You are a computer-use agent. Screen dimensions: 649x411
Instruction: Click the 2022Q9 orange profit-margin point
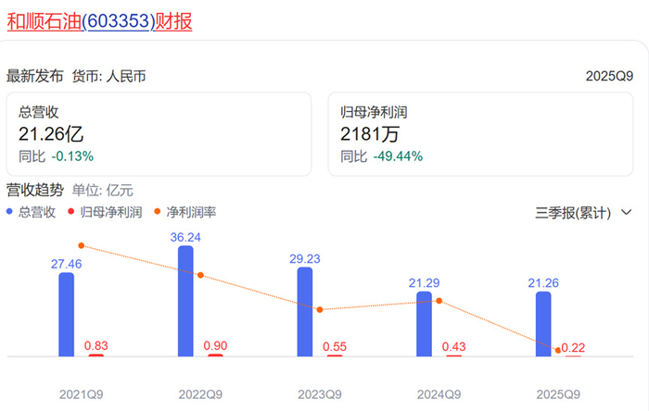200,275
